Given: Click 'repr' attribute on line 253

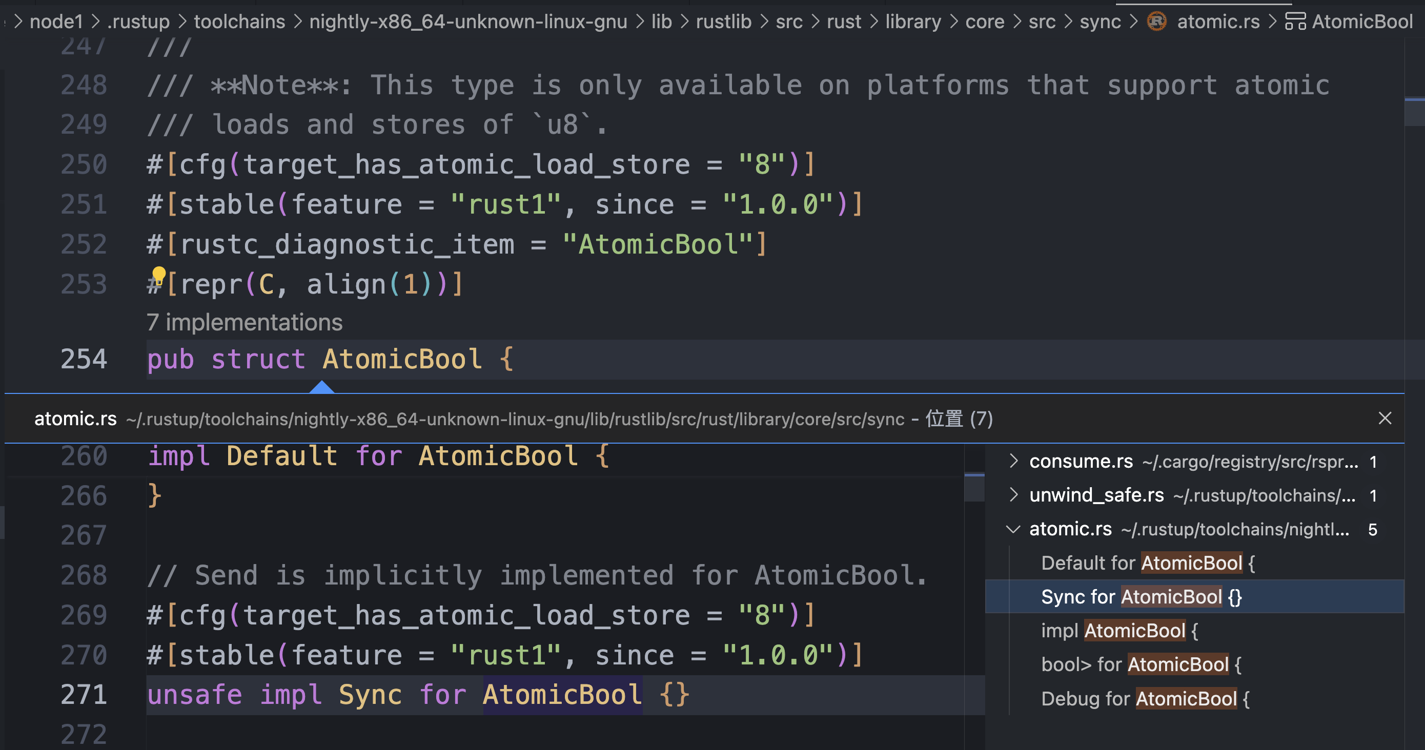Looking at the screenshot, I should point(211,285).
